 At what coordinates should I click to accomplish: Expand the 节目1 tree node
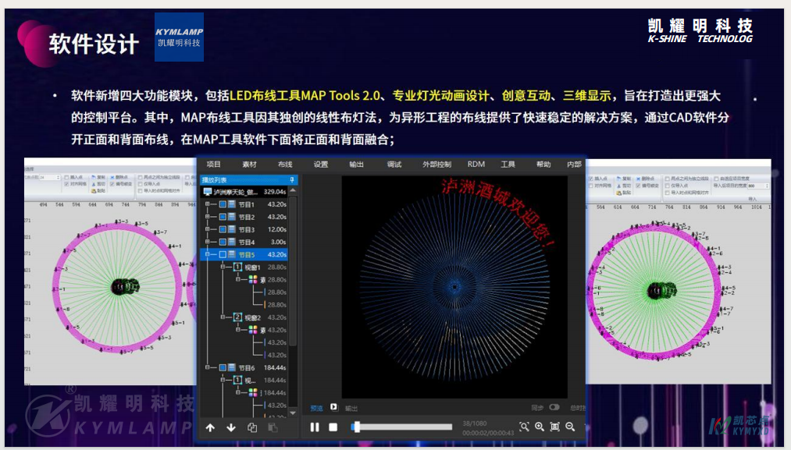(208, 204)
